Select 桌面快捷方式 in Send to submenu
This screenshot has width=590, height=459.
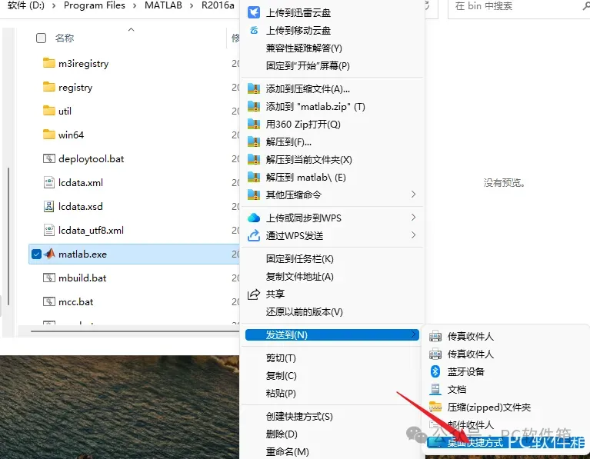coord(475,443)
